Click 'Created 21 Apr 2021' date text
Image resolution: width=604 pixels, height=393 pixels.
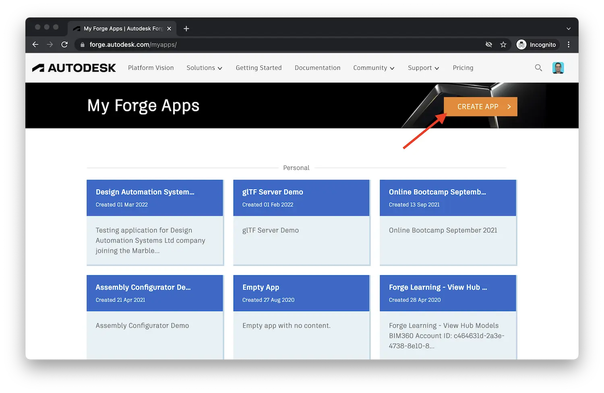point(120,300)
